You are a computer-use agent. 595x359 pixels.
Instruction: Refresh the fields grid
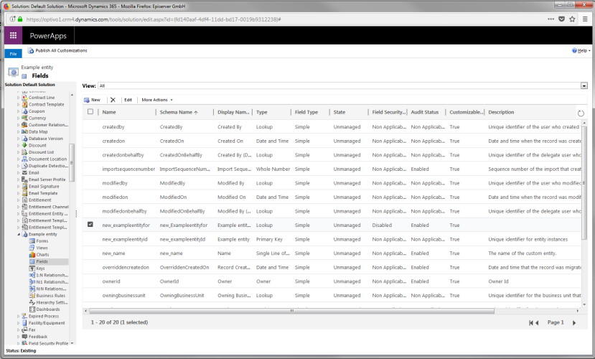(x=581, y=113)
